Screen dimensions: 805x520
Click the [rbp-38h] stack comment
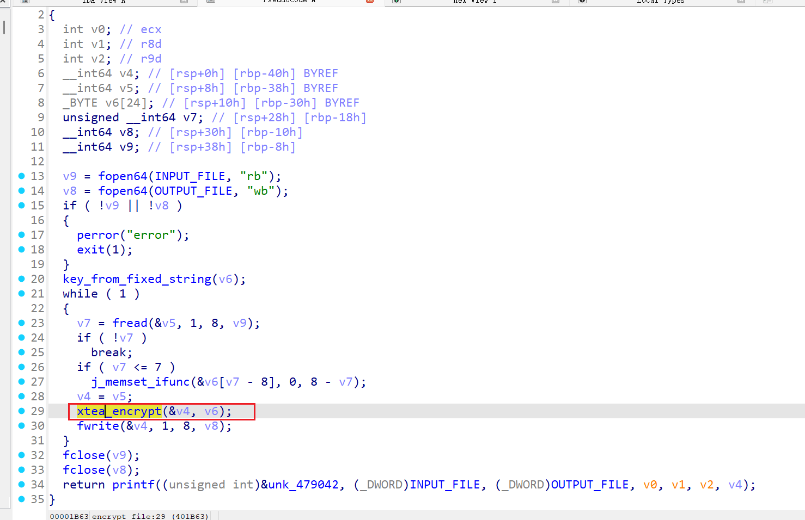[264, 88]
